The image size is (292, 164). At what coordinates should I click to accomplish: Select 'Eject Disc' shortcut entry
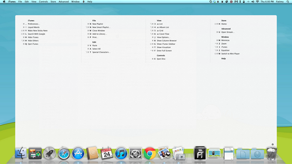coord(161,59)
